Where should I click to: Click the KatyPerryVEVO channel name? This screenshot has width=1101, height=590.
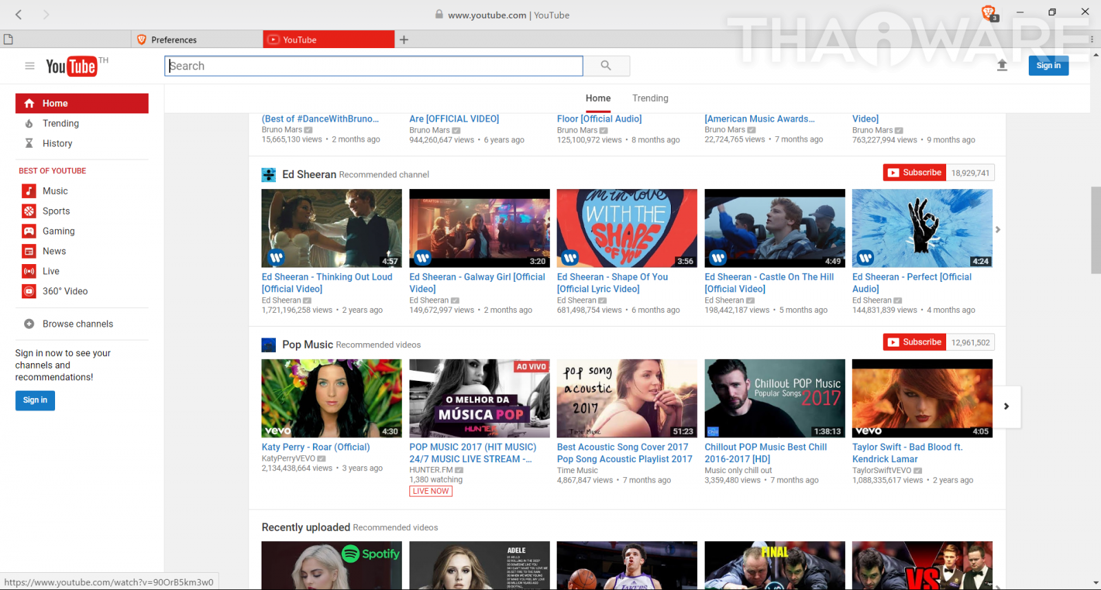(288, 459)
